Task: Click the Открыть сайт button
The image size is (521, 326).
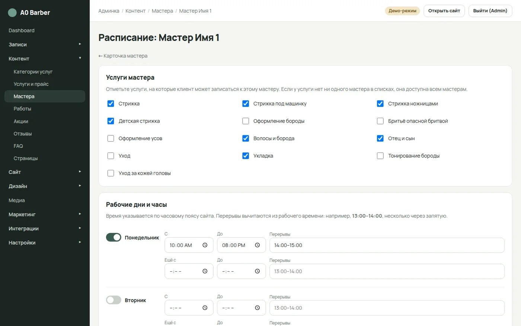Action: coord(444,11)
